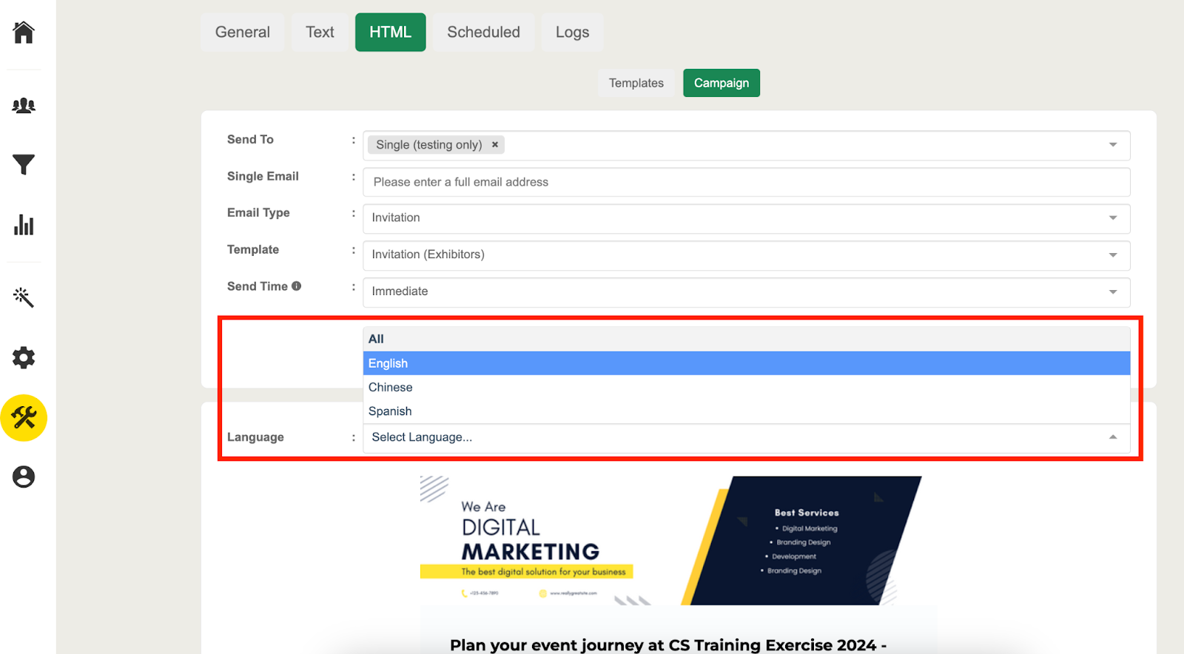Click the Single Email address field
The width and height of the screenshot is (1184, 654).
coord(747,182)
